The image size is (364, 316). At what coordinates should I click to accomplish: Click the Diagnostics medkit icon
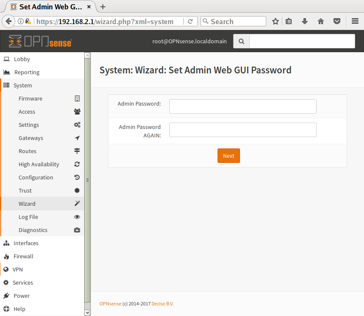[77, 230]
